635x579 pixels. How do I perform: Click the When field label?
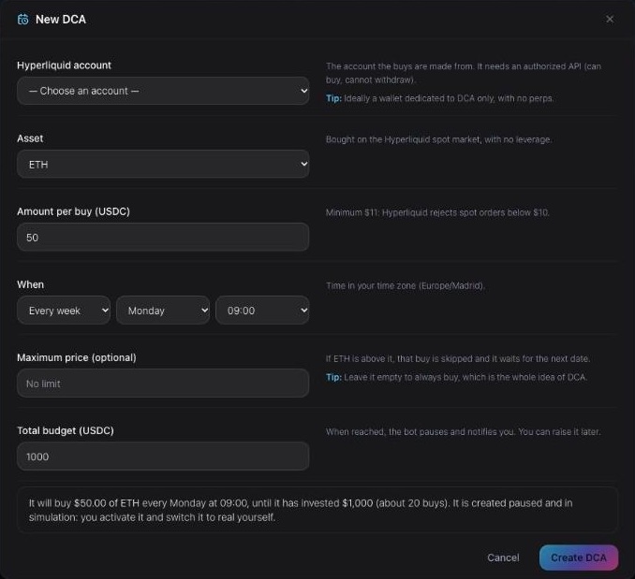(30, 284)
